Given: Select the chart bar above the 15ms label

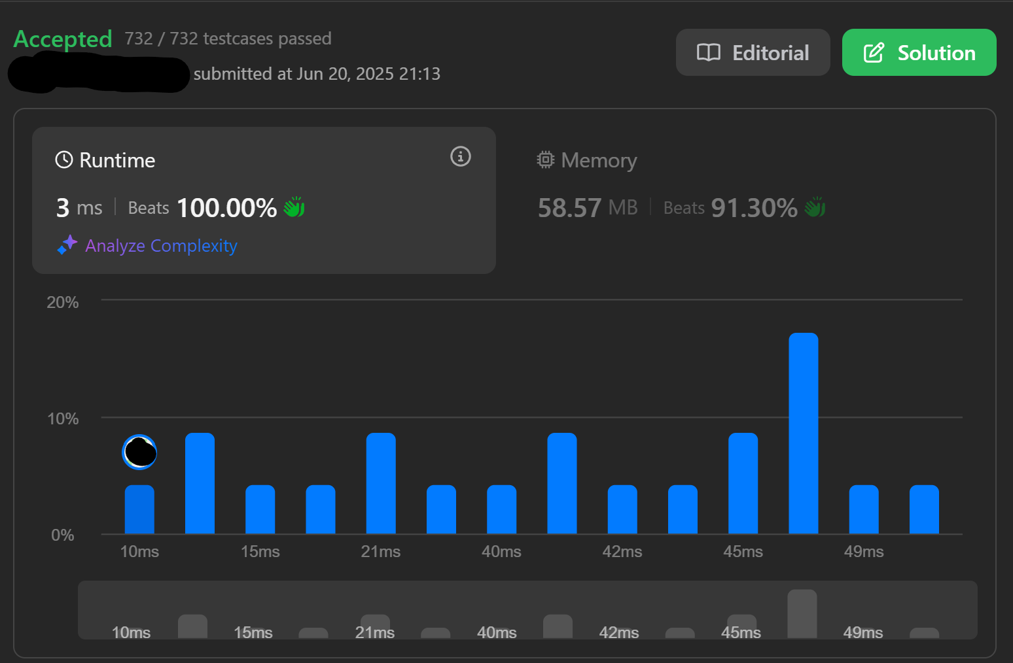Looking at the screenshot, I should point(260,509).
